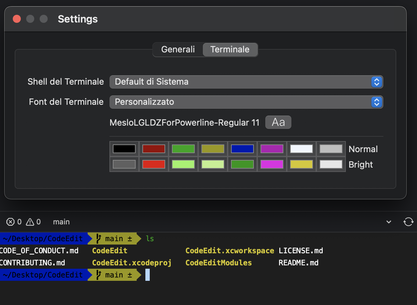The image size is (417, 305).
Task: Click CODE_OF_CONDUCT.md in terminal output
Action: tap(39, 251)
